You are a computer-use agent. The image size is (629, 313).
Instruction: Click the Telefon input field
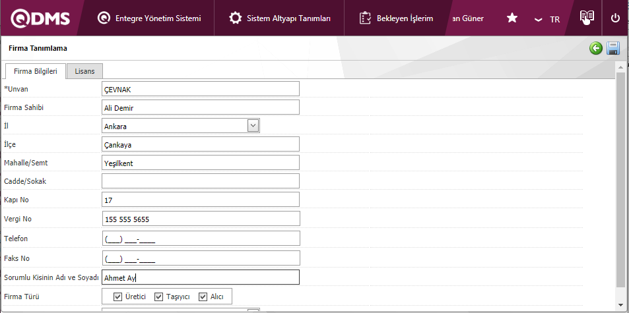[201, 238]
